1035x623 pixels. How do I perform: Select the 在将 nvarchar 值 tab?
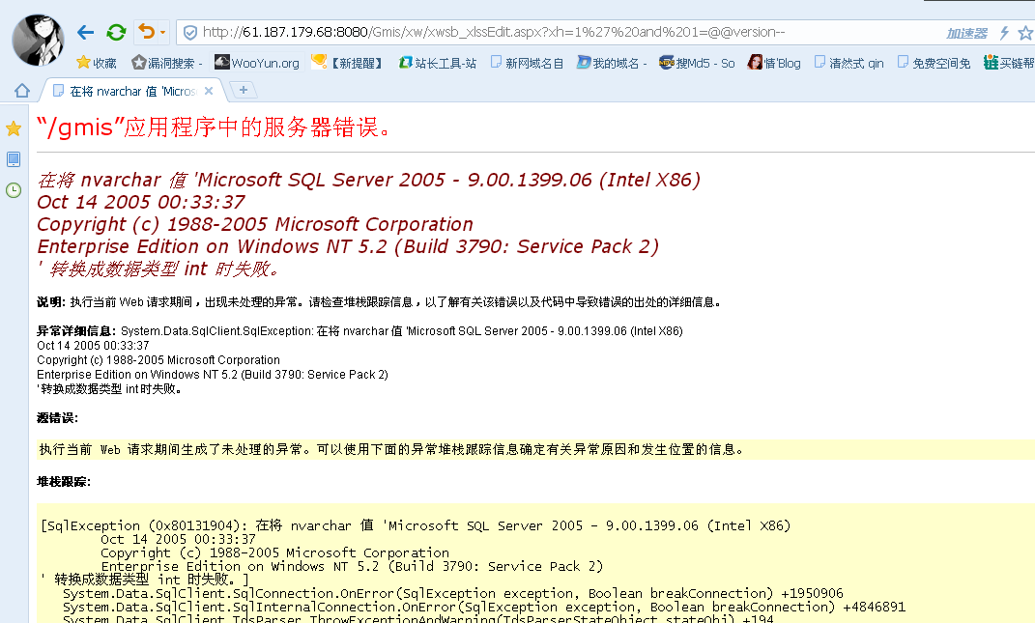tap(132, 91)
